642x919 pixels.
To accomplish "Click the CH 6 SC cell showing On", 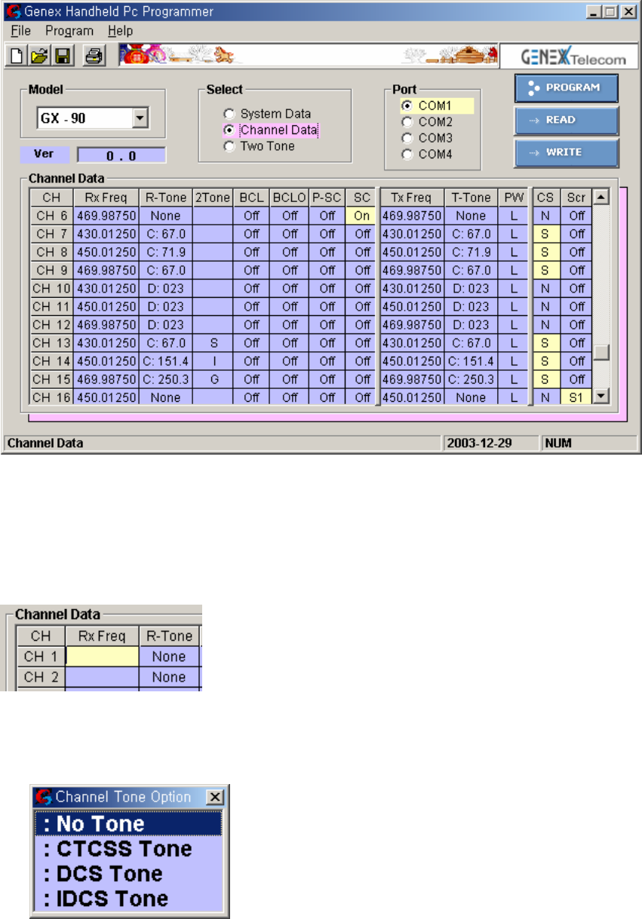I will click(x=361, y=216).
